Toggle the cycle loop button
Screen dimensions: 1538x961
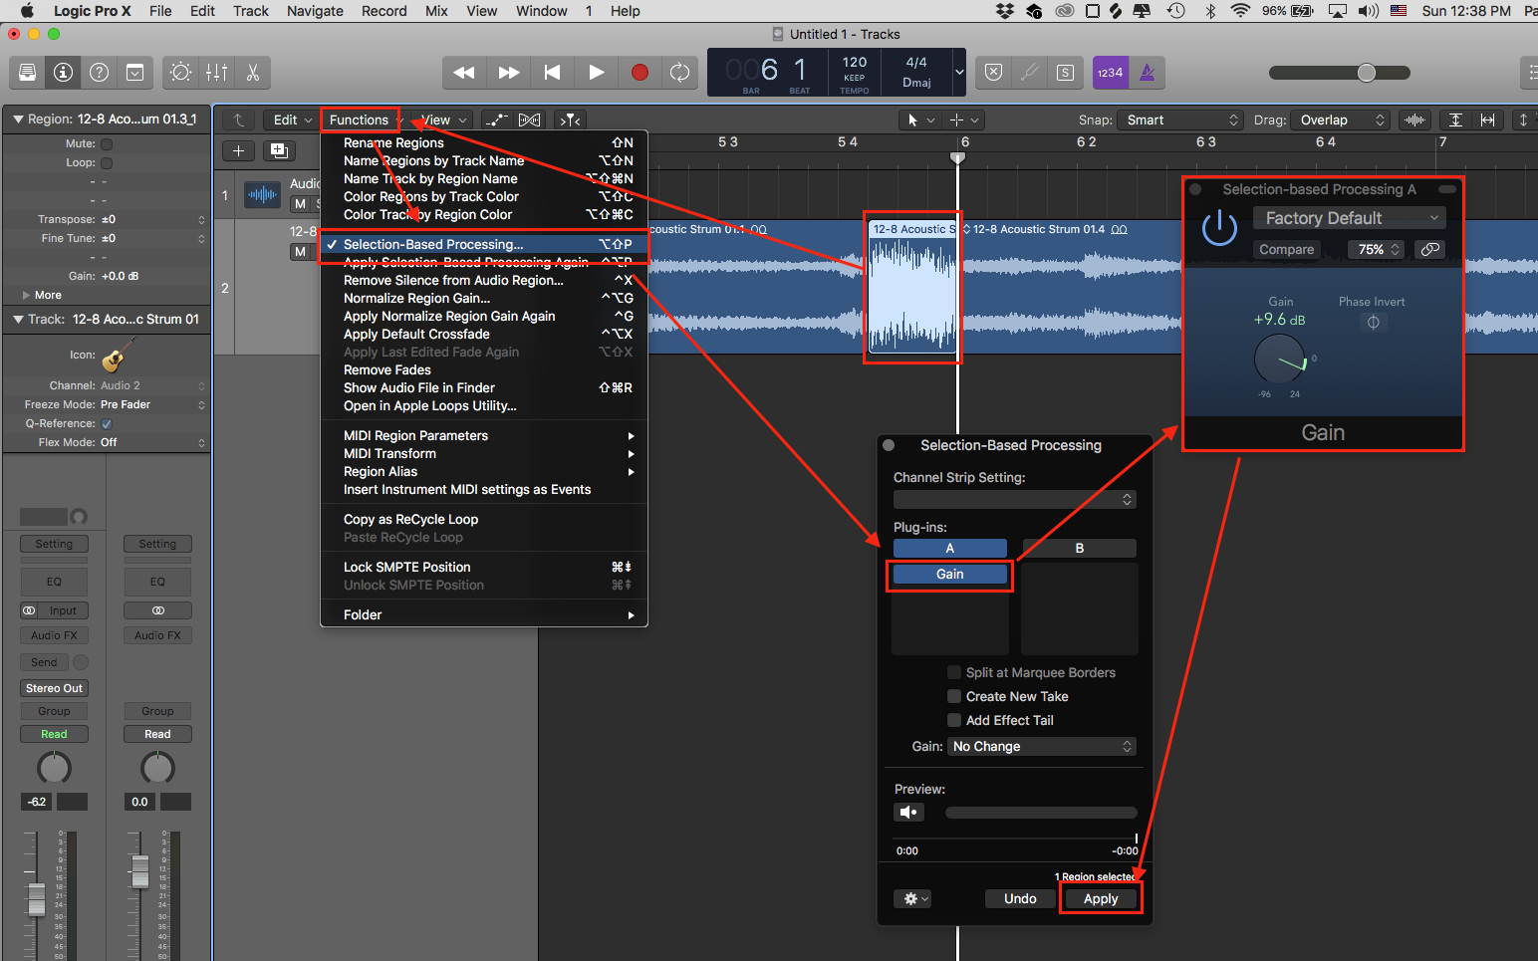coord(679,72)
